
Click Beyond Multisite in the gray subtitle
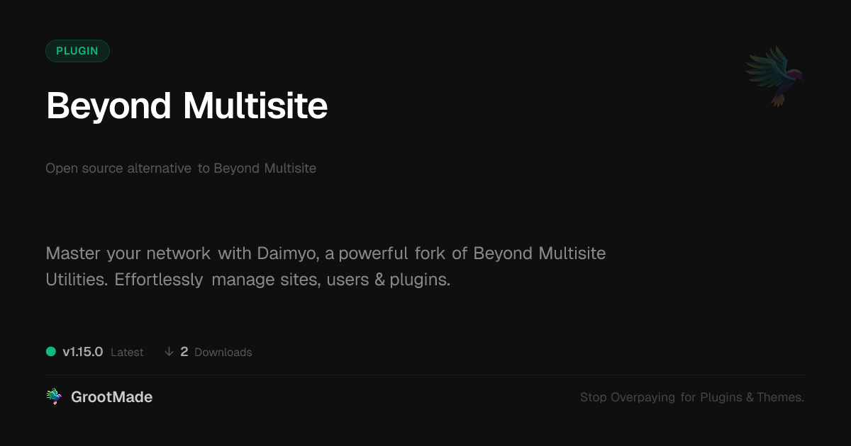(x=265, y=168)
